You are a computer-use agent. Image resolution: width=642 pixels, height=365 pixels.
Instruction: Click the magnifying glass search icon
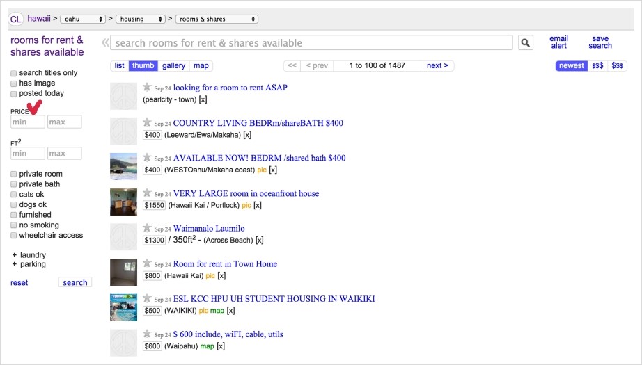point(526,43)
